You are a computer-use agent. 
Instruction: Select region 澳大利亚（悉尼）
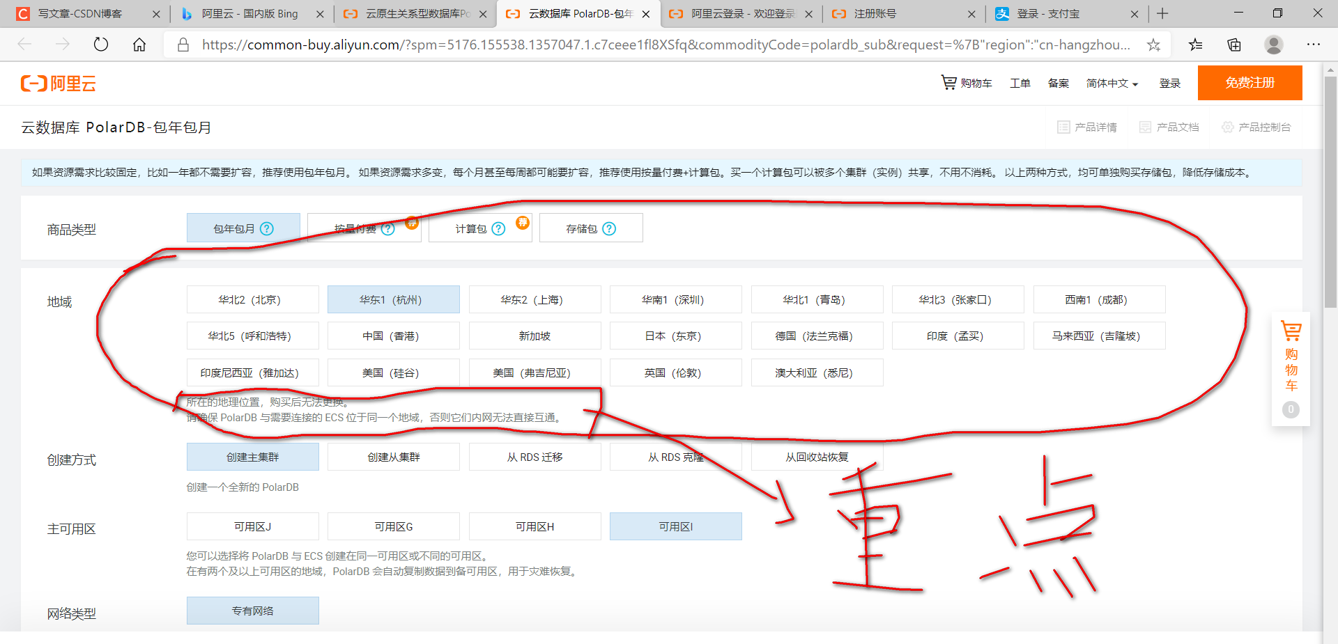coord(817,372)
